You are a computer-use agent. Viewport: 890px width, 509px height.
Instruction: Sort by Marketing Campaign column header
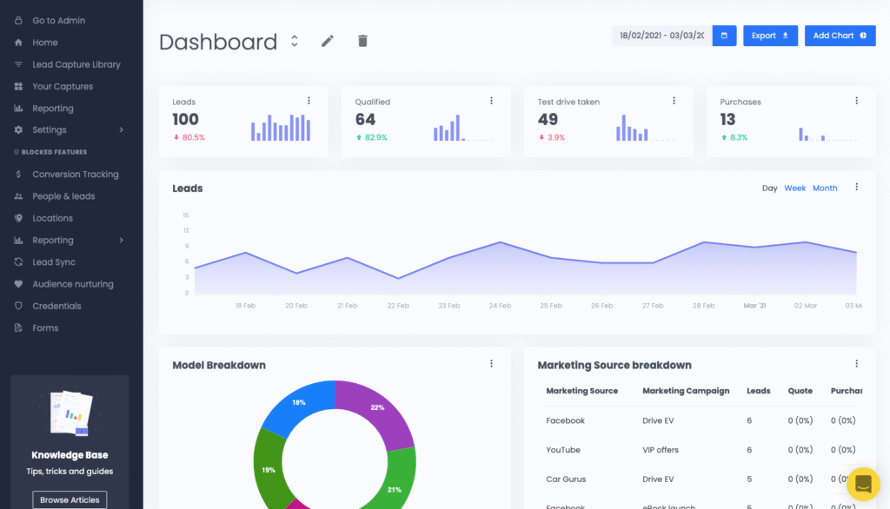click(x=686, y=391)
